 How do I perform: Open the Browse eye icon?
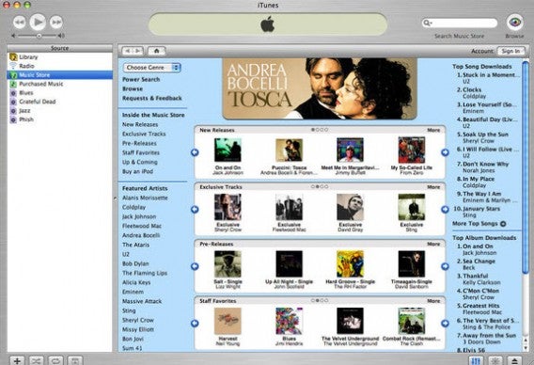pos(514,23)
